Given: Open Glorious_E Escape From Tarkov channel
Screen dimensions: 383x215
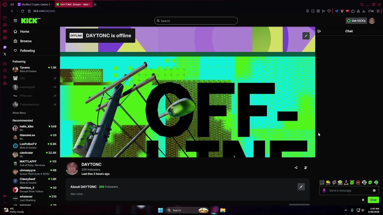Looking at the screenshot, I should click(x=34, y=189).
